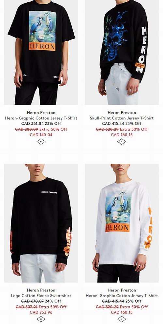
Task: View white Heron long sleeve product photo
Action: [x=122, y=223]
